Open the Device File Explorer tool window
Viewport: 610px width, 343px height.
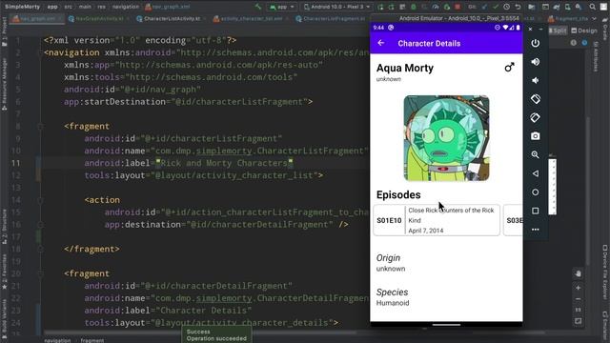(x=605, y=272)
